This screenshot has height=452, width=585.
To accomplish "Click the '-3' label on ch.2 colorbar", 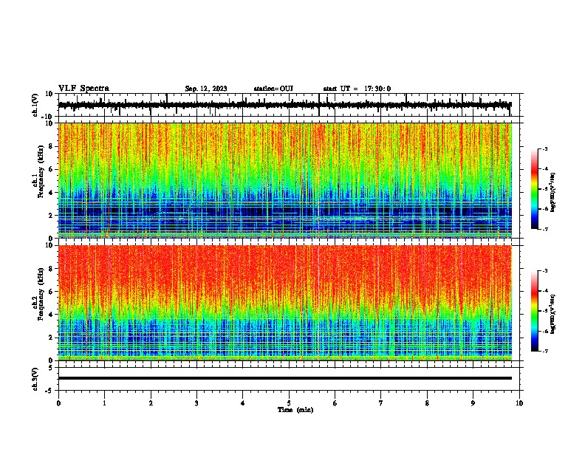I will coord(544,271).
